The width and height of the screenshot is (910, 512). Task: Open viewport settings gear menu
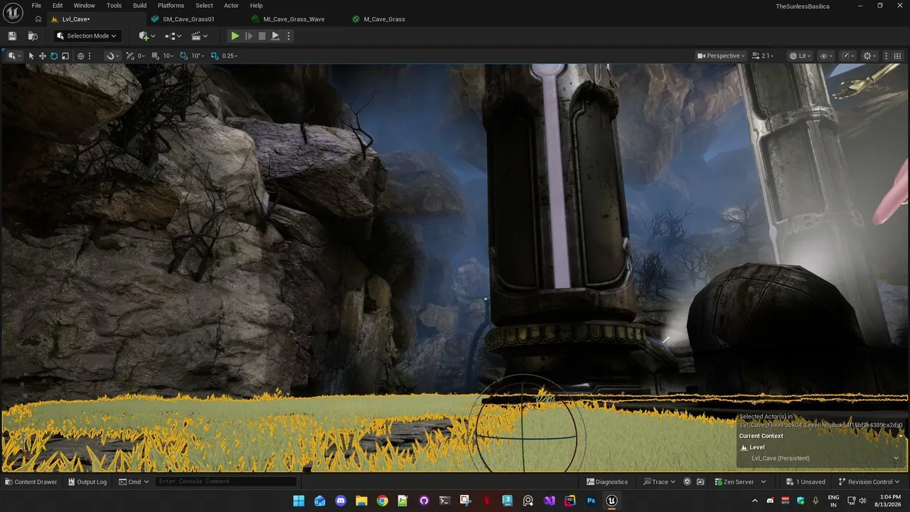(869, 55)
